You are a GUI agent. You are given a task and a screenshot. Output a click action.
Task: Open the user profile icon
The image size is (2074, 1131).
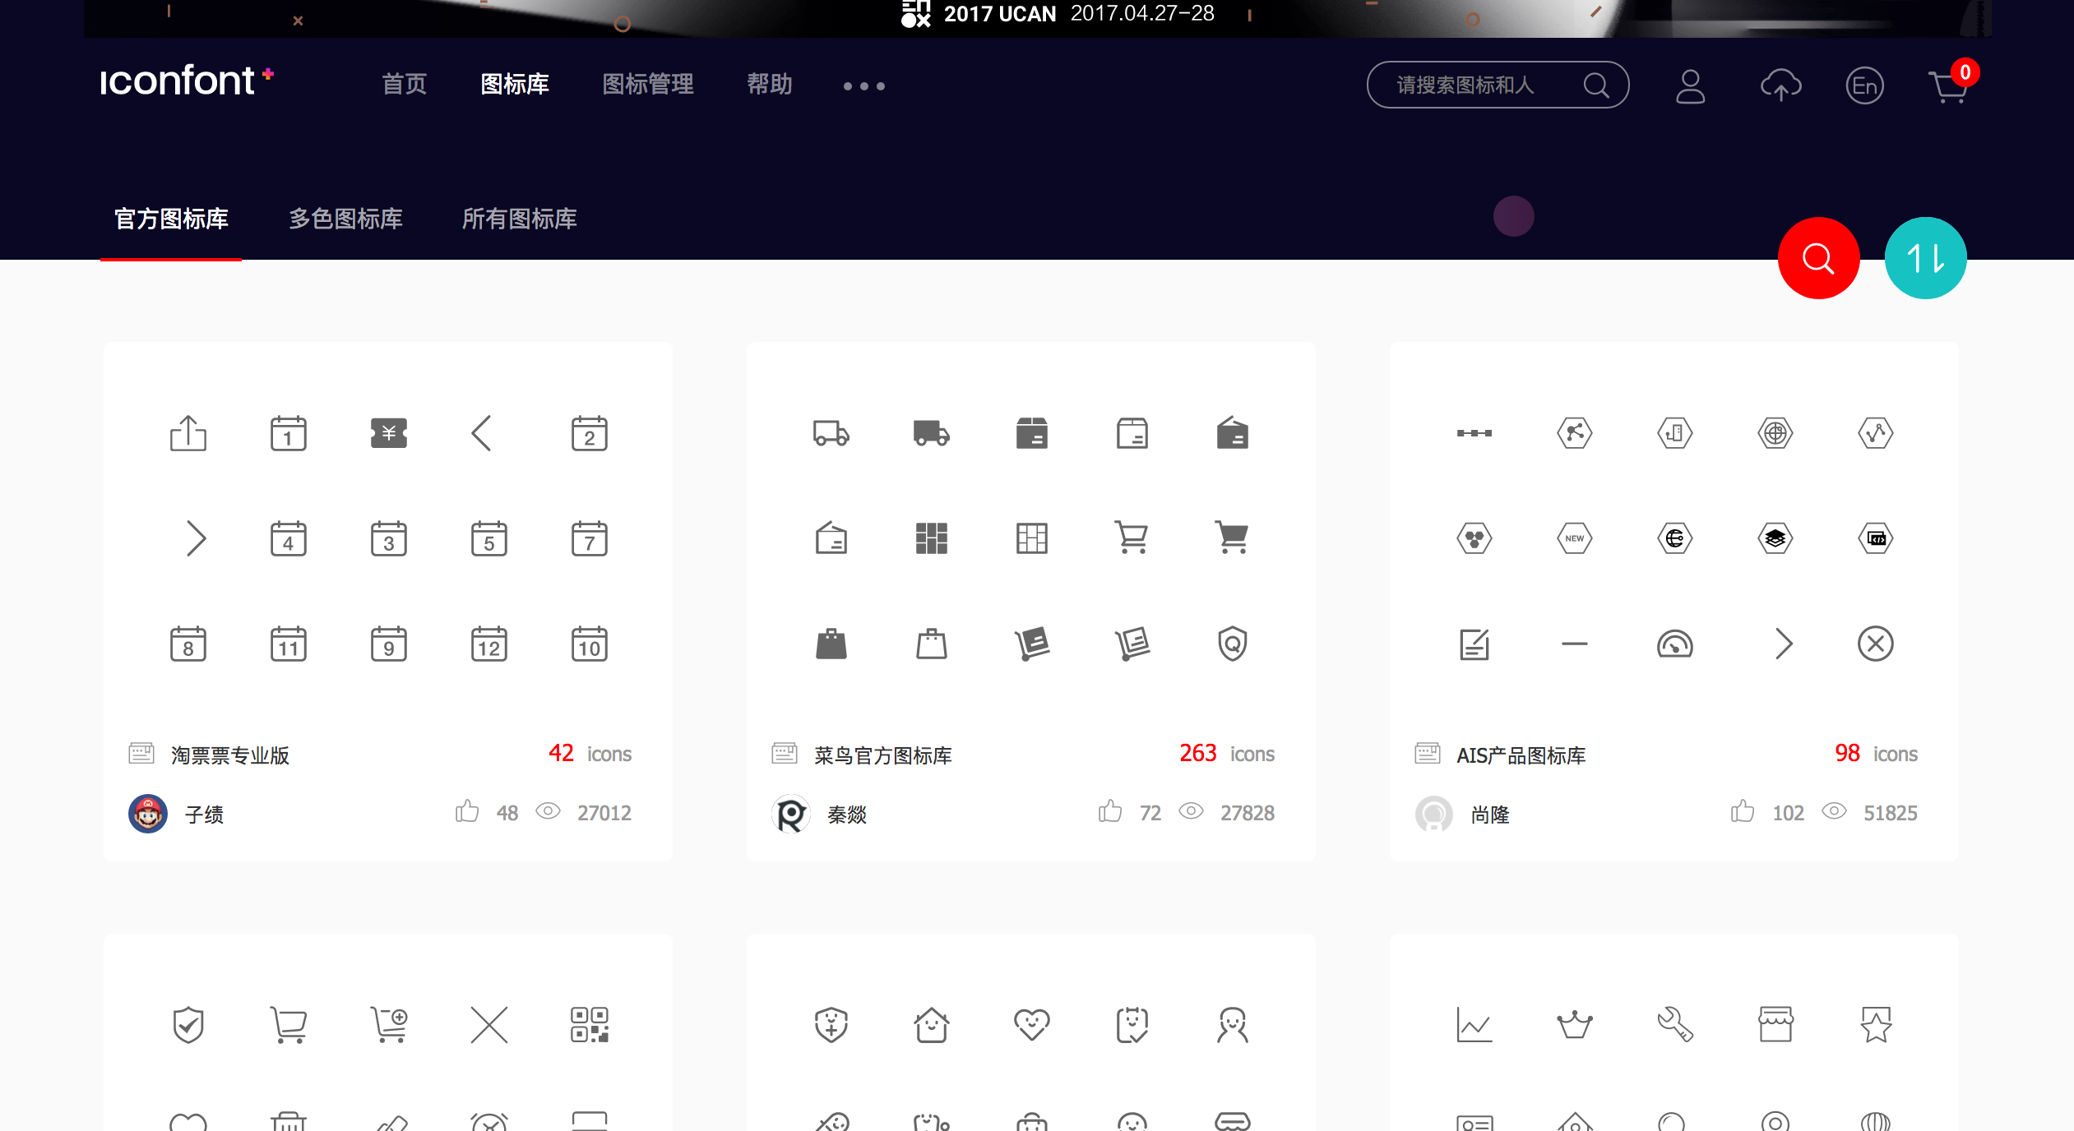click(1691, 85)
